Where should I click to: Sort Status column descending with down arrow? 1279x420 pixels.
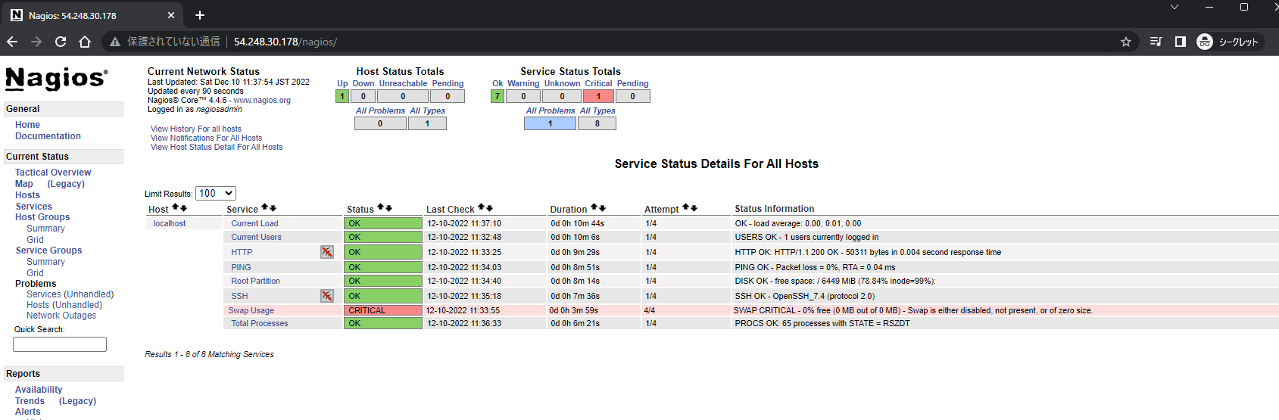point(388,207)
